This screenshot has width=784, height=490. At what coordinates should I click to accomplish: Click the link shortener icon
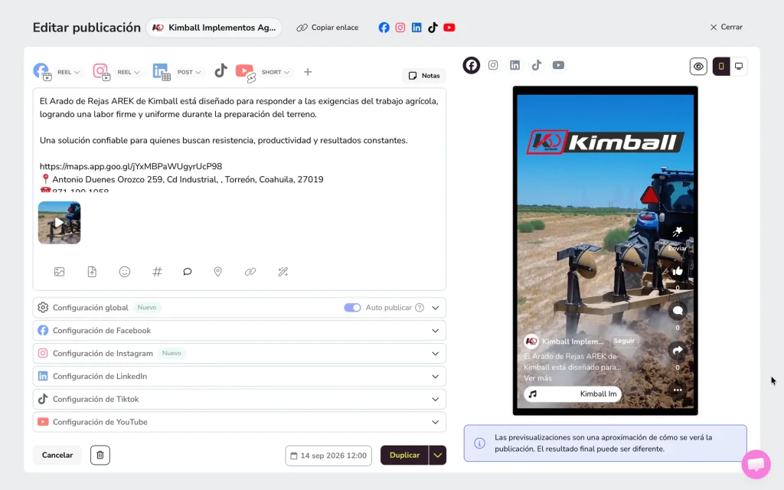point(250,272)
